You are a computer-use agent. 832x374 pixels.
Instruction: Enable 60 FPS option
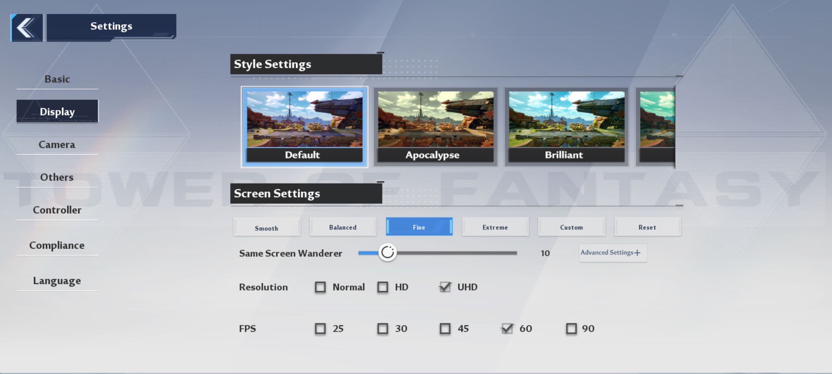pyautogui.click(x=507, y=328)
